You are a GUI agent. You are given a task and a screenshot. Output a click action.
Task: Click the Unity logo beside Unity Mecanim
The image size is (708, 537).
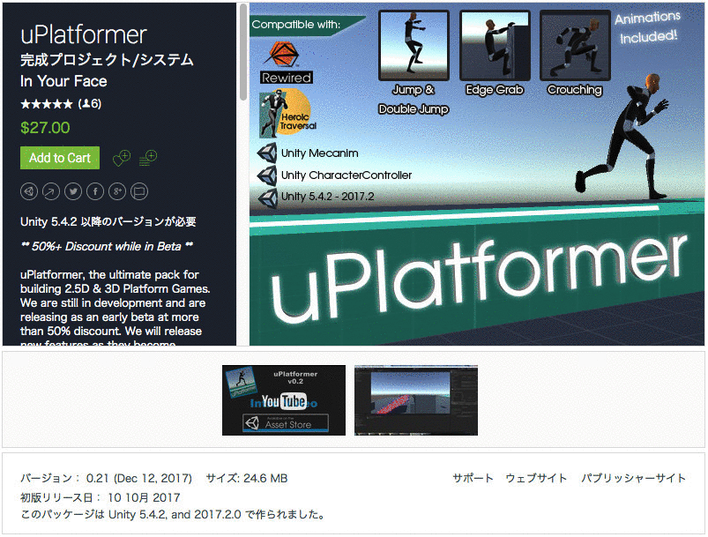(x=267, y=153)
